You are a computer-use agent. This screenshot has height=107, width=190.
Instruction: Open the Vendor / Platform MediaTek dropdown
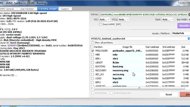181,33
